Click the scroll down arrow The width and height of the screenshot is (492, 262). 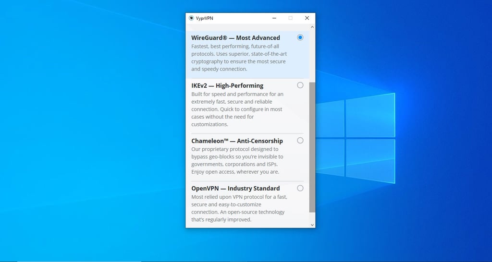pyautogui.click(x=312, y=225)
